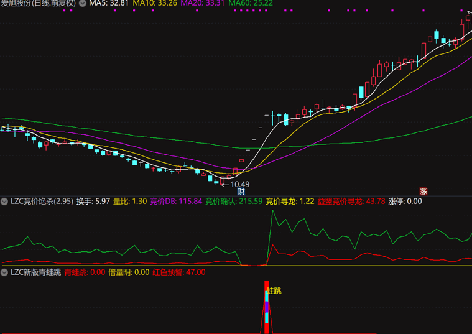Click the MA20: 33.31 value
The width and height of the screenshot is (472, 334).
click(203, 3)
